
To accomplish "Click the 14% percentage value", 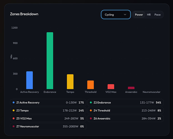I will [x=81, y=110].
